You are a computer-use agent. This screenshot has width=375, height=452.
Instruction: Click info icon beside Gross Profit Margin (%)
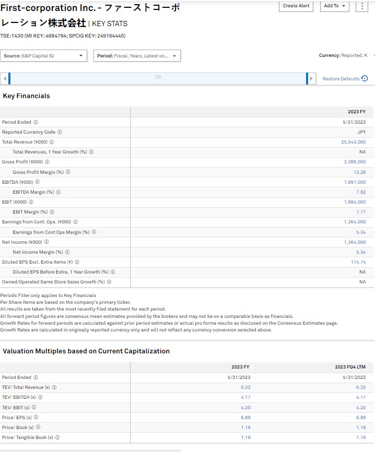tap(68, 172)
